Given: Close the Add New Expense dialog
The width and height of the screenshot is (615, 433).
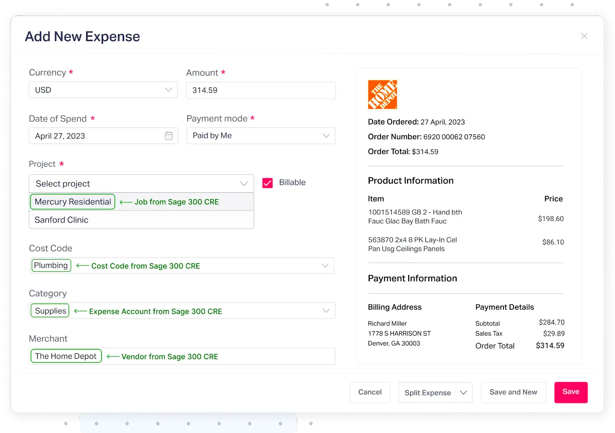Looking at the screenshot, I should coord(584,36).
